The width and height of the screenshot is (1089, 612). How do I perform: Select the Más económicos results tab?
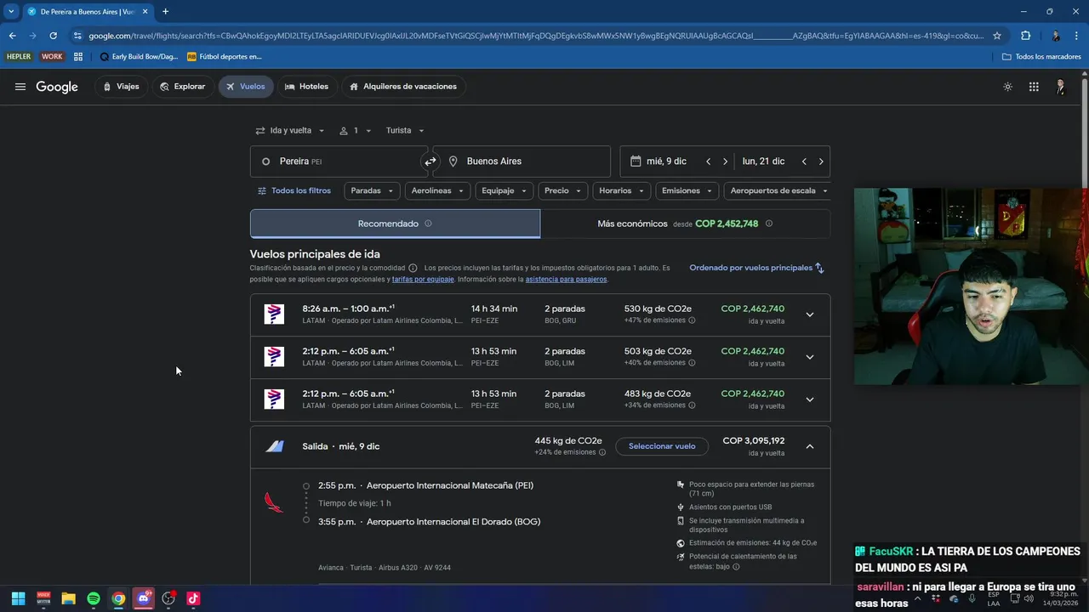click(685, 224)
